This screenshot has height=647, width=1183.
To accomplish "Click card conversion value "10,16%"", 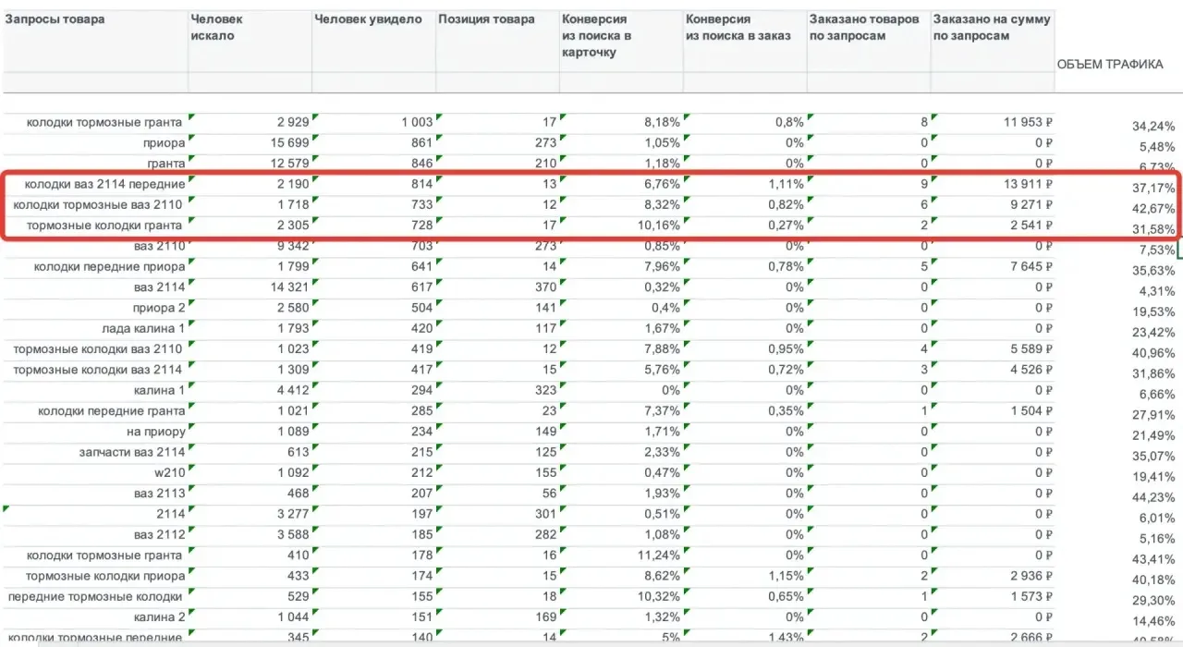I will (x=659, y=225).
